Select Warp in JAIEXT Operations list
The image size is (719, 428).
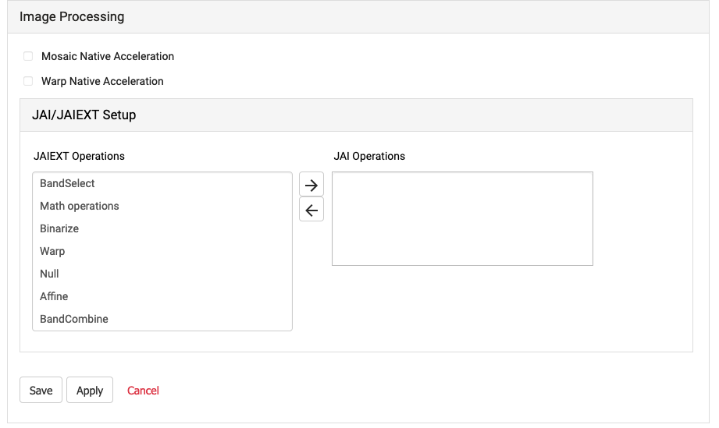pos(162,251)
